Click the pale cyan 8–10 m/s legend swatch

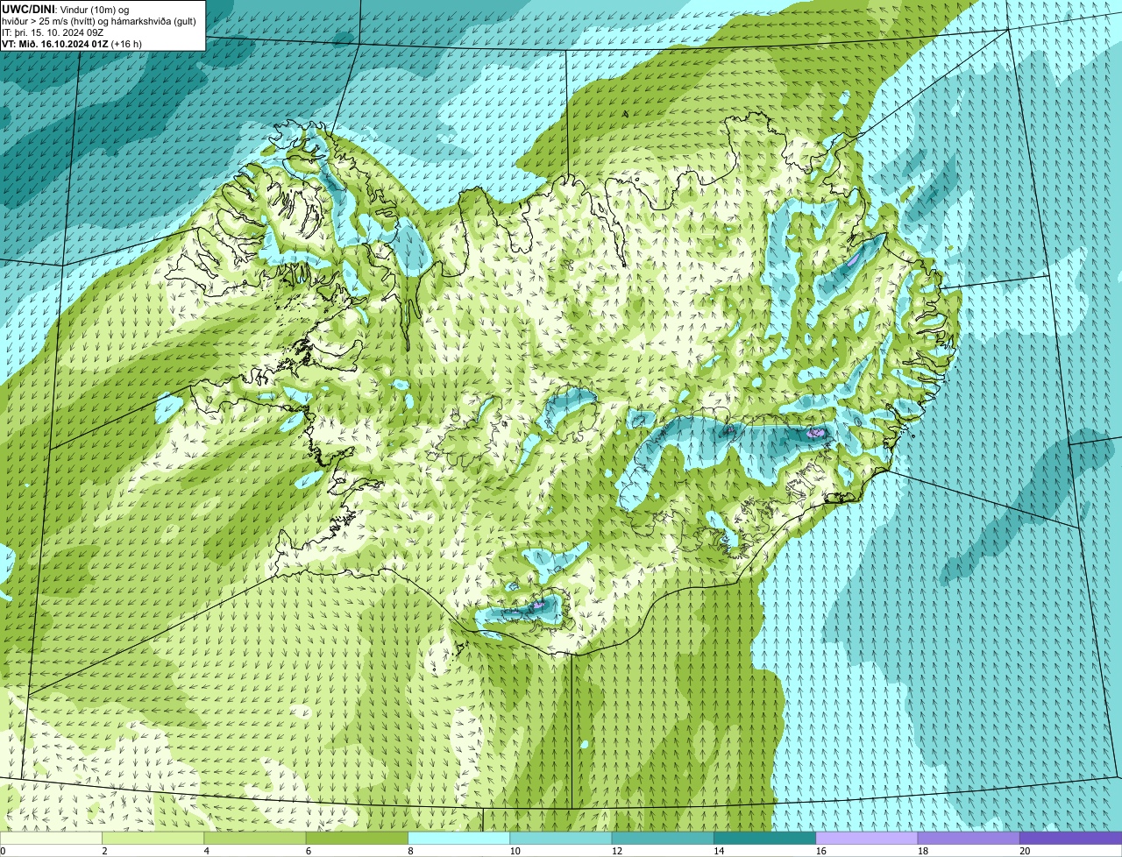point(459,838)
